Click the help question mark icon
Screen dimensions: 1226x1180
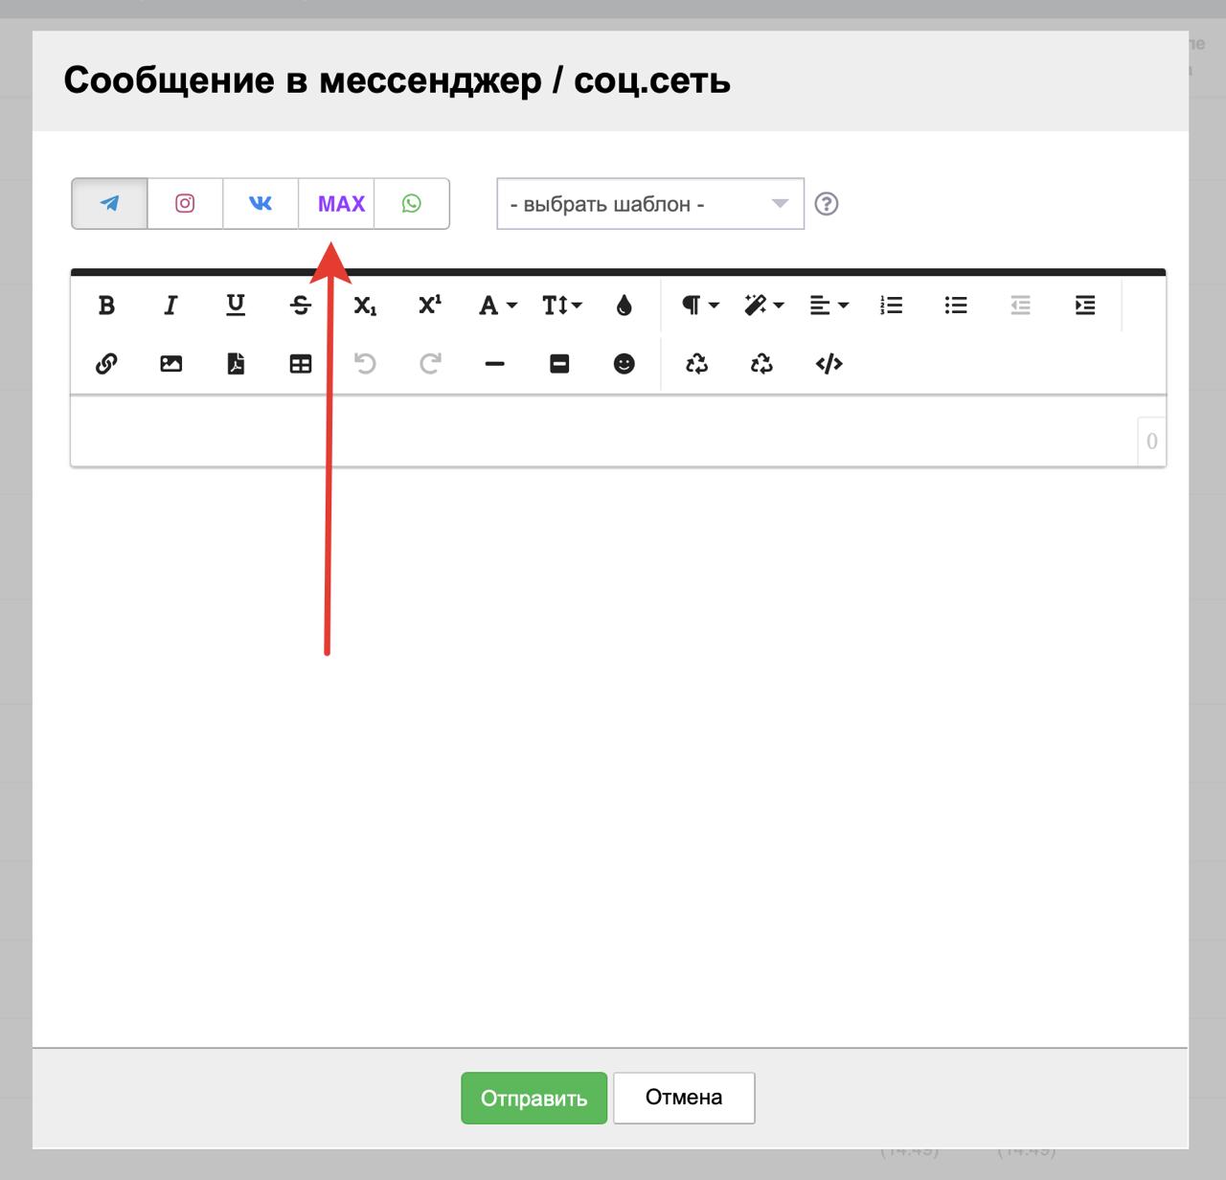(826, 204)
